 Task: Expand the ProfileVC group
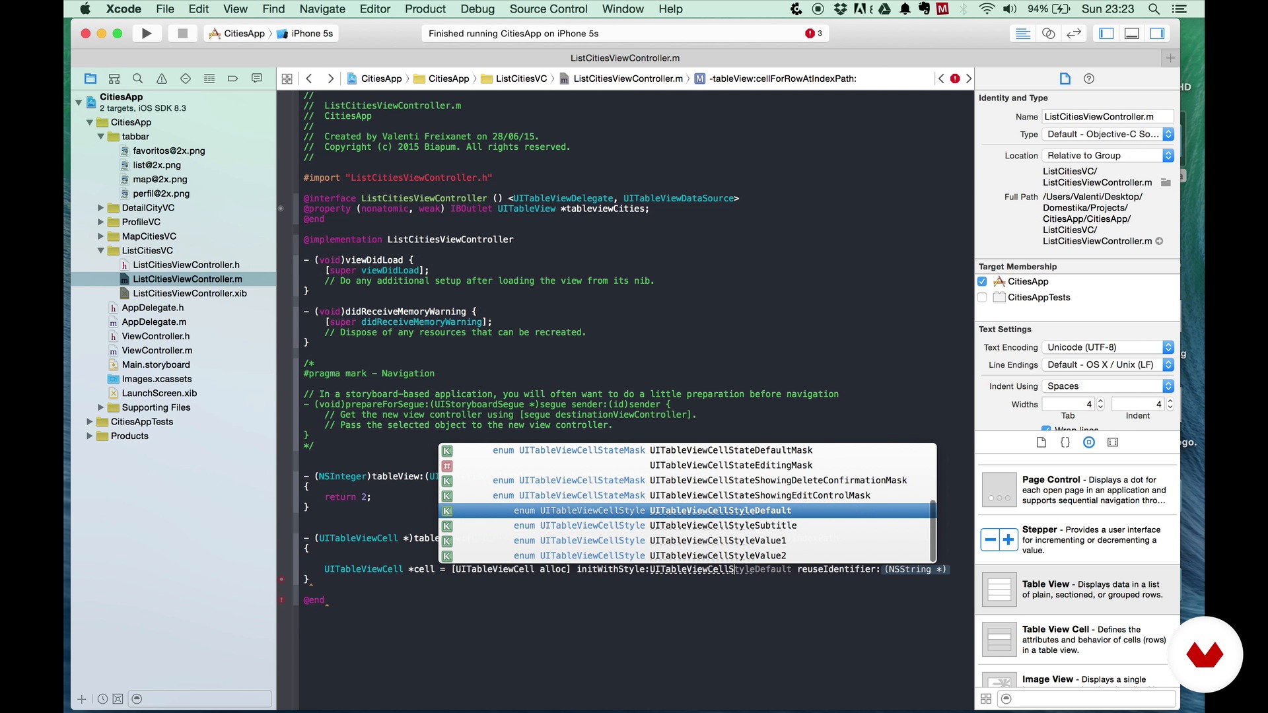(x=101, y=222)
